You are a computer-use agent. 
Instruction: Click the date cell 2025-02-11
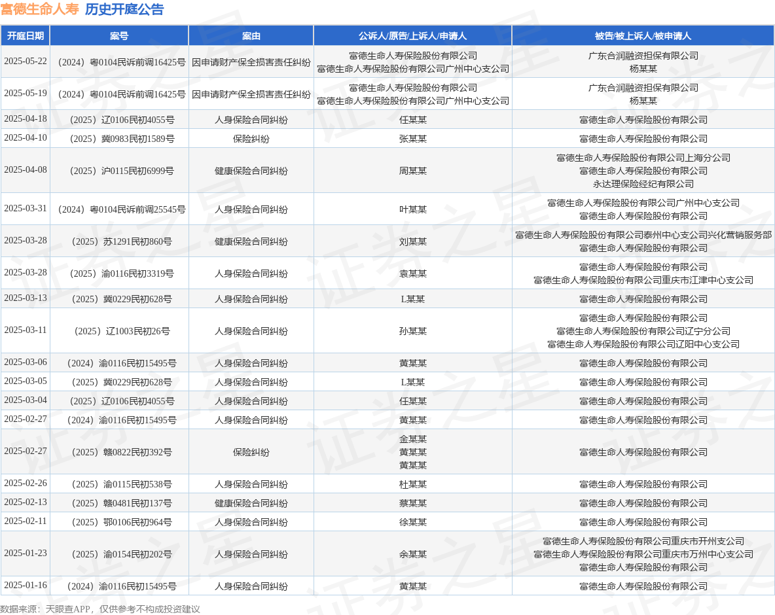coord(26,521)
